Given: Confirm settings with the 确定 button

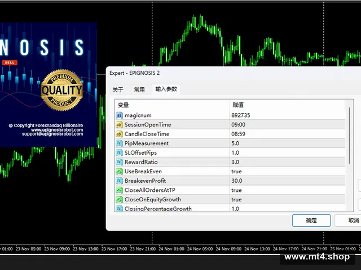Looking at the screenshot, I should [311, 220].
